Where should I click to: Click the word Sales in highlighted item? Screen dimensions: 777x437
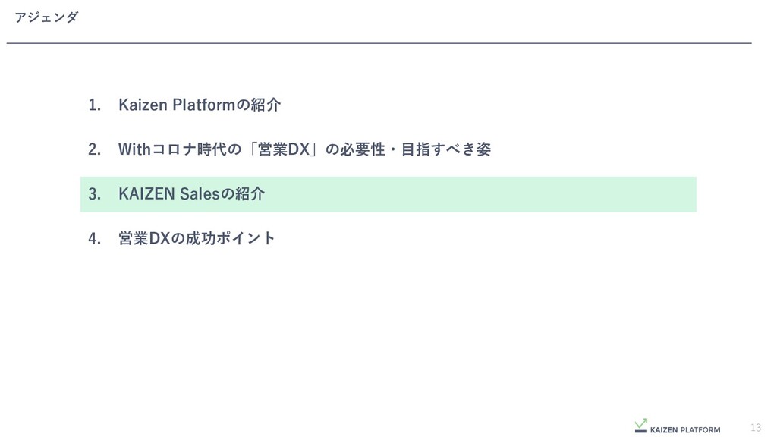(200, 193)
